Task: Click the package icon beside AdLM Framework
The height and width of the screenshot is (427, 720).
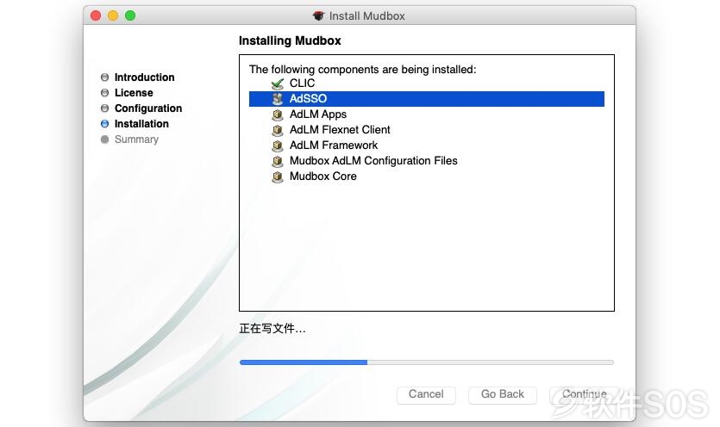Action: (278, 145)
